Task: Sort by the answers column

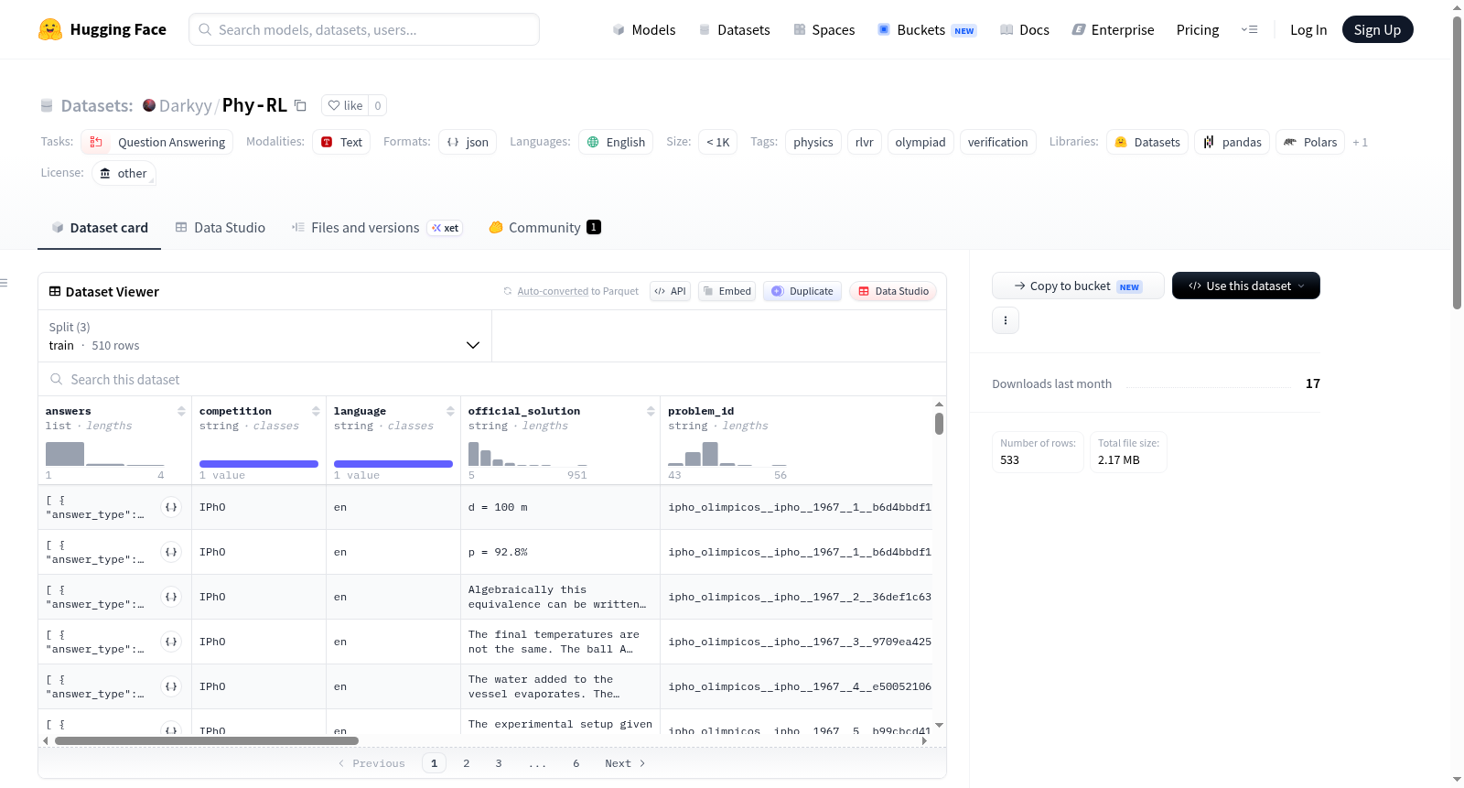Action: pos(181,411)
